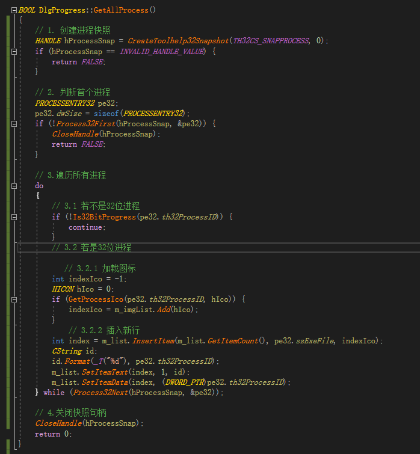Collapse the GetProcessIco if block
The height and width of the screenshot is (454, 420).
click(14, 299)
